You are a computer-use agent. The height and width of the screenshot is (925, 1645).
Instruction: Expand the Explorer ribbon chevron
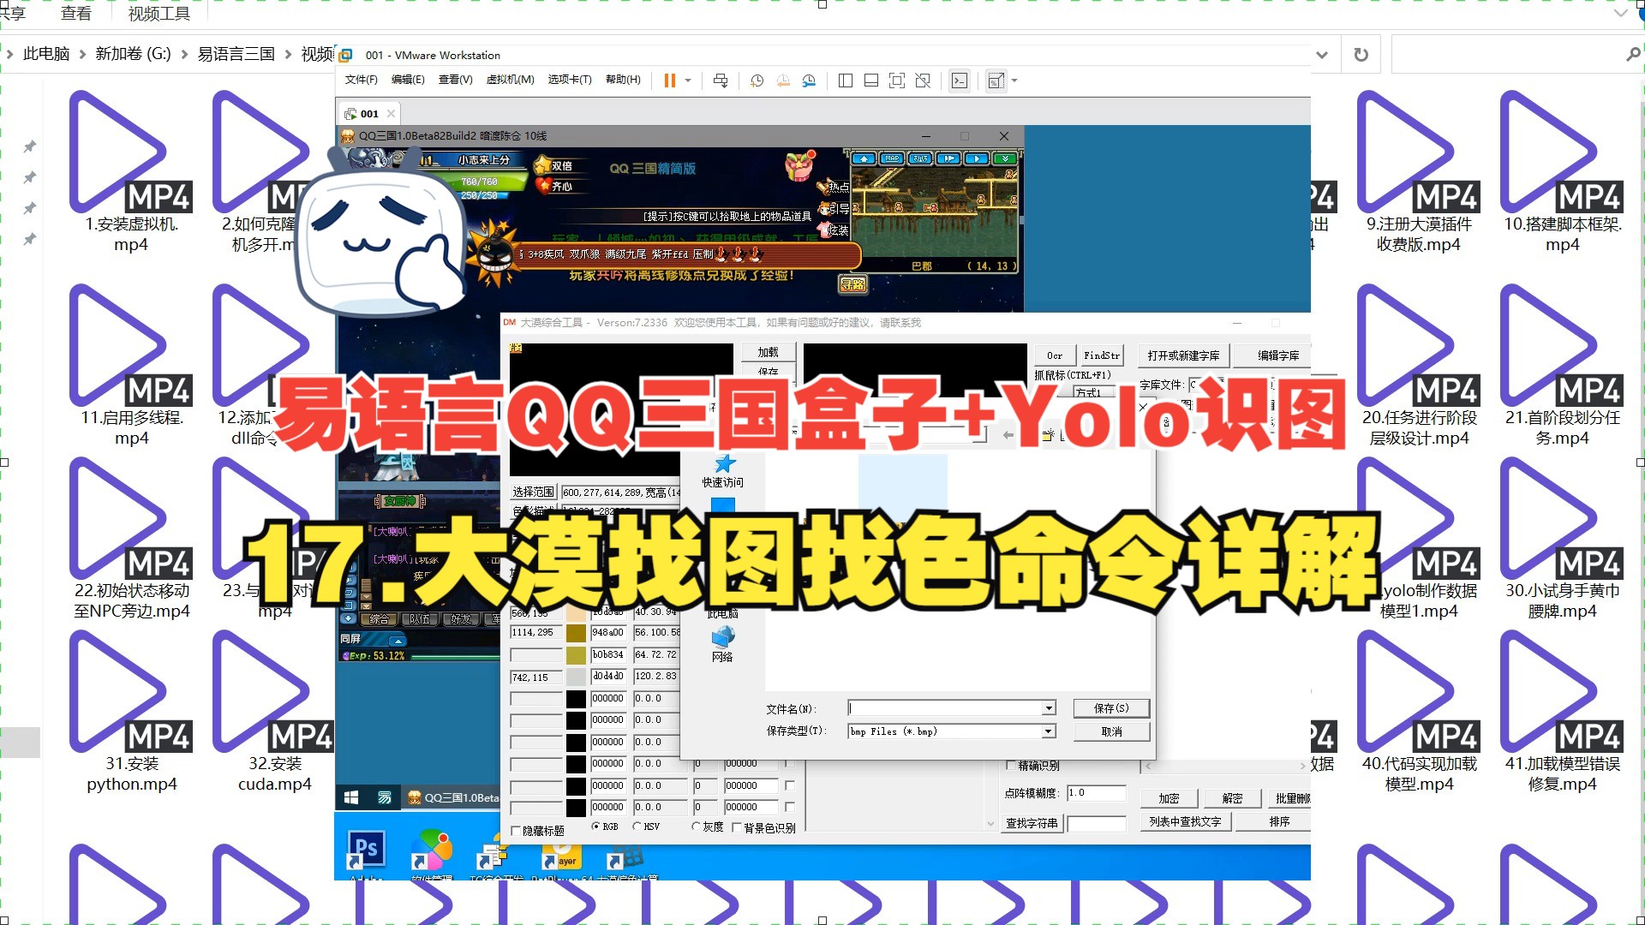coord(1620,13)
